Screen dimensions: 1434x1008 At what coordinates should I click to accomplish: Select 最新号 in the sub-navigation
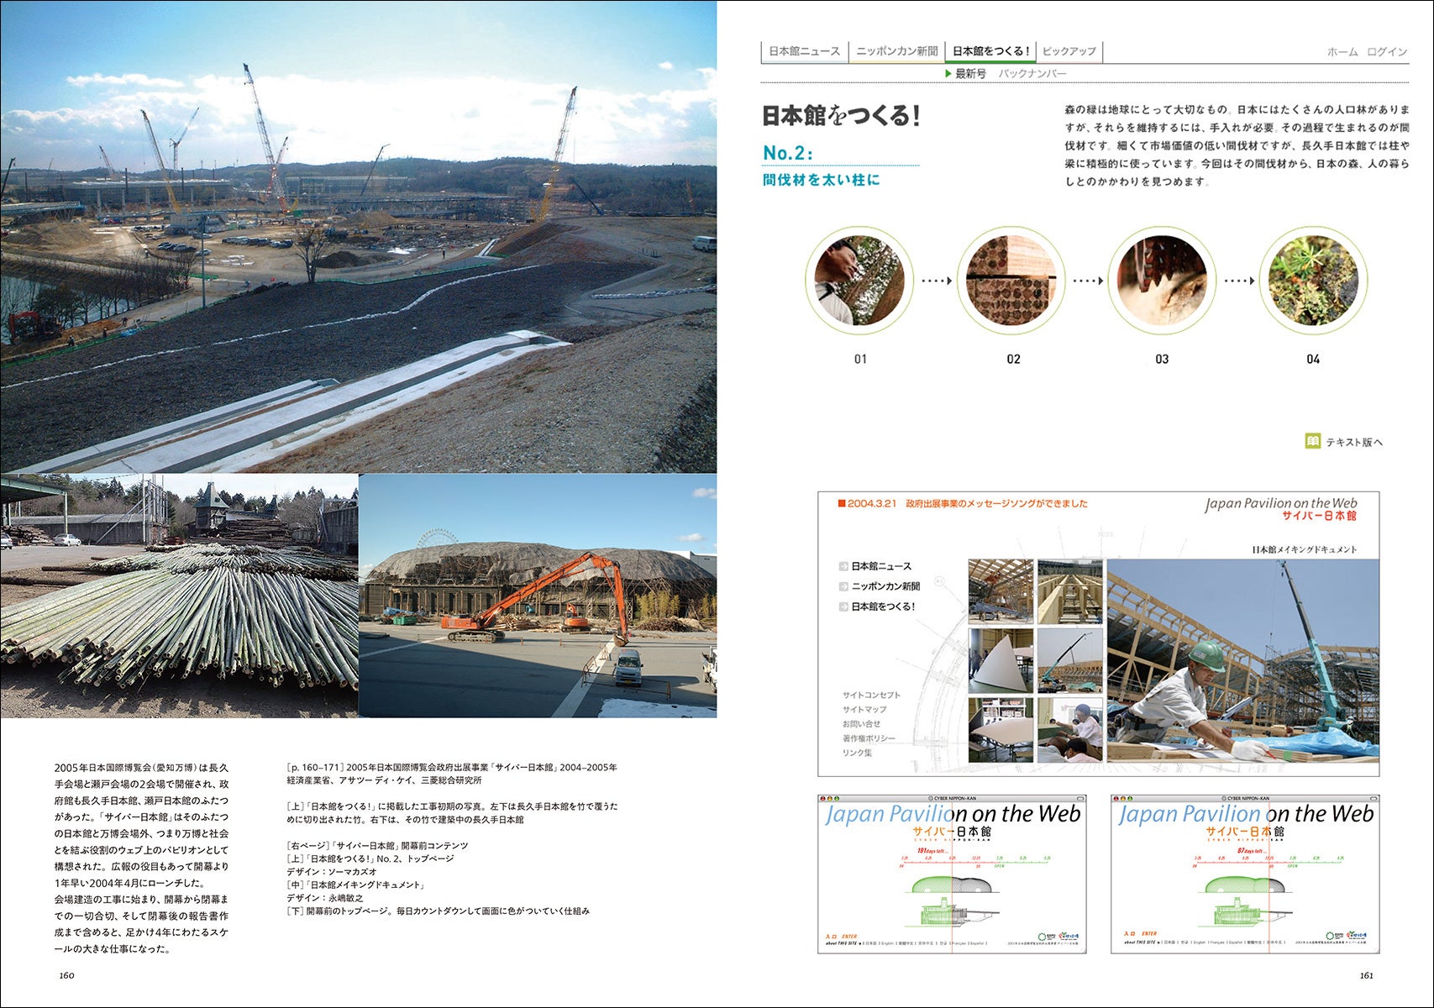tap(971, 74)
